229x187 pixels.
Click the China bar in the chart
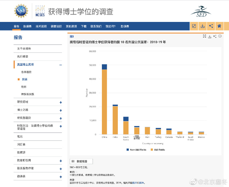(104, 100)
